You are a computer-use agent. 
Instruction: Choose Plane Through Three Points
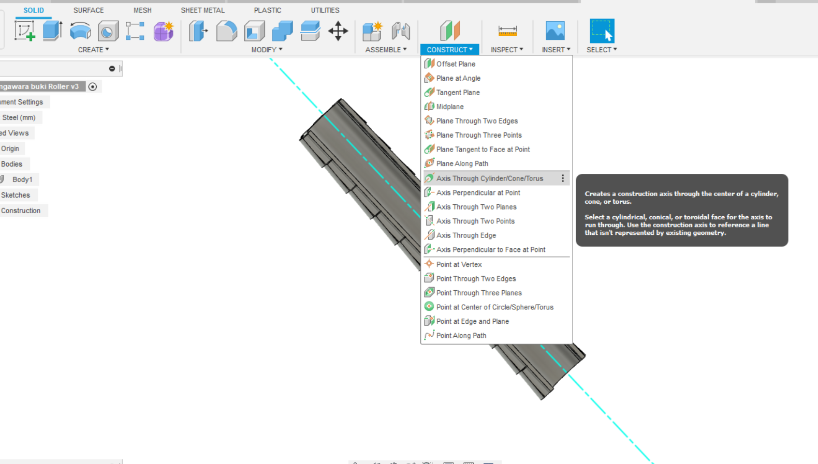pos(496,135)
